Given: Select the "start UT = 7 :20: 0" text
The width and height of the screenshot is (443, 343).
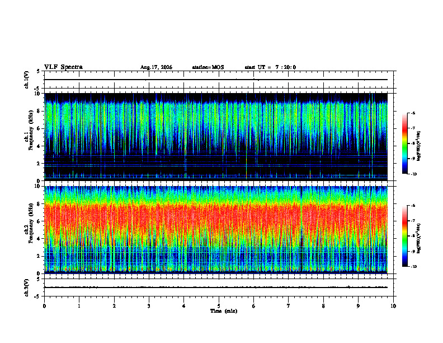Looking at the screenshot, I should (x=270, y=67).
